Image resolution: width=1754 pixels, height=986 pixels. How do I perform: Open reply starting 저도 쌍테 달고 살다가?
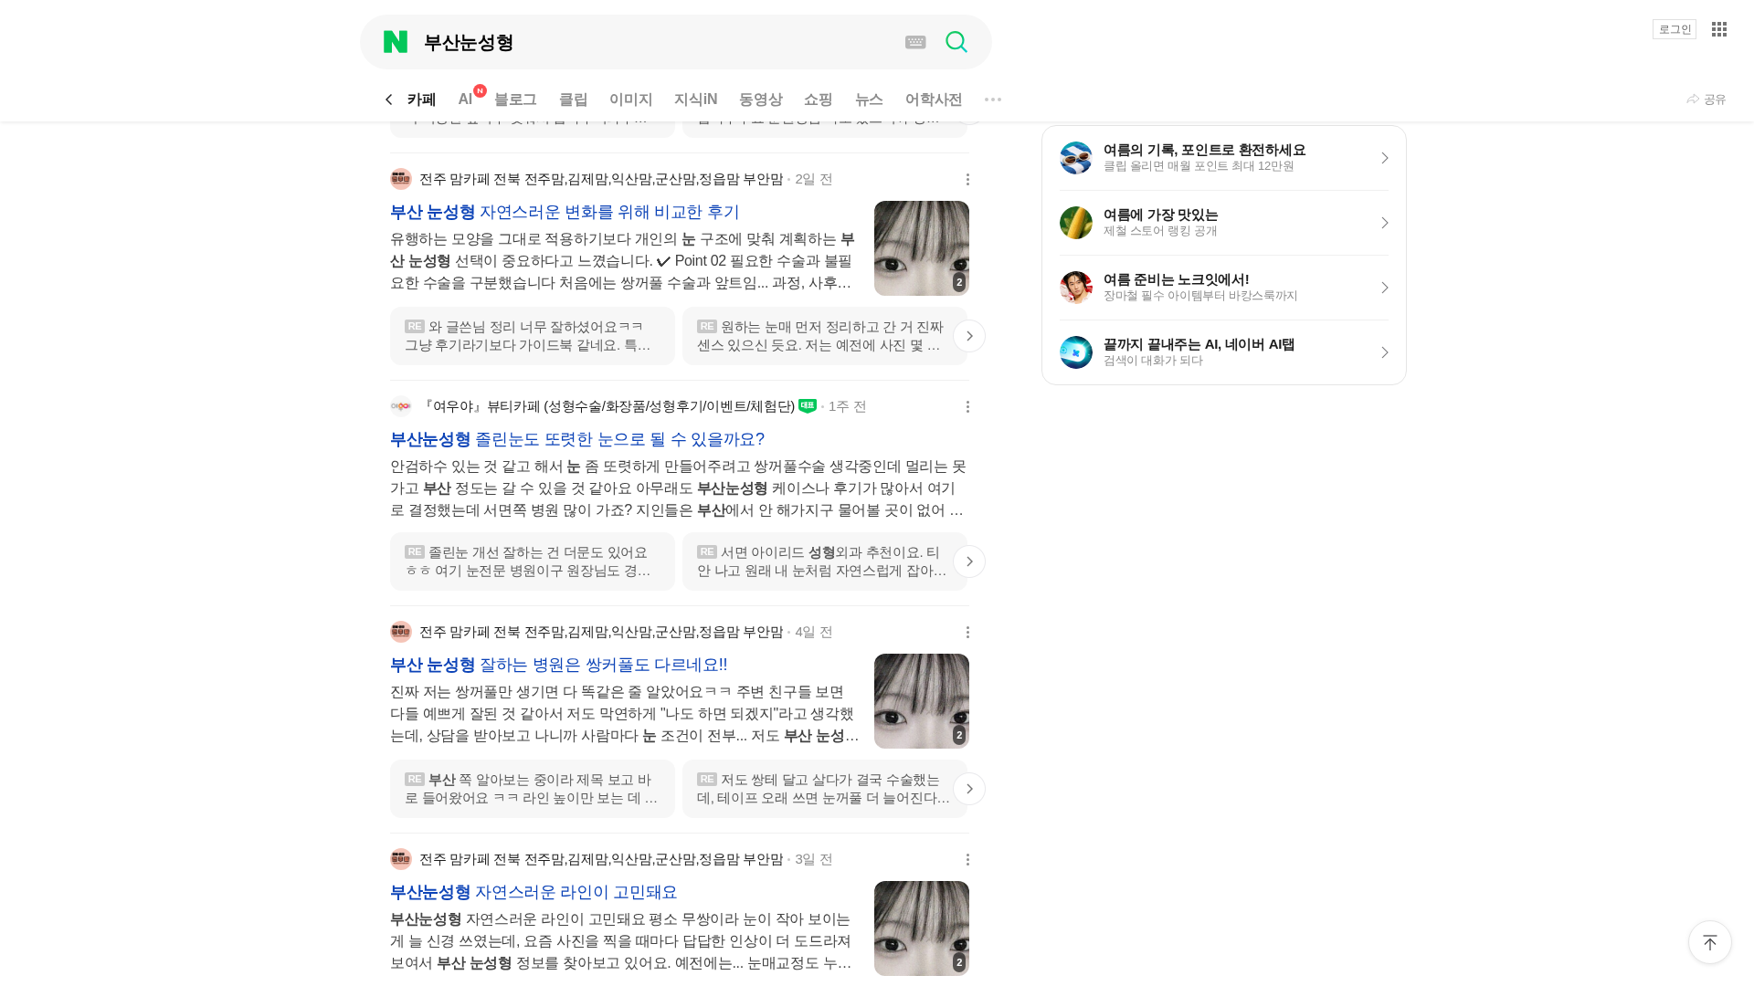pyautogui.click(x=825, y=789)
